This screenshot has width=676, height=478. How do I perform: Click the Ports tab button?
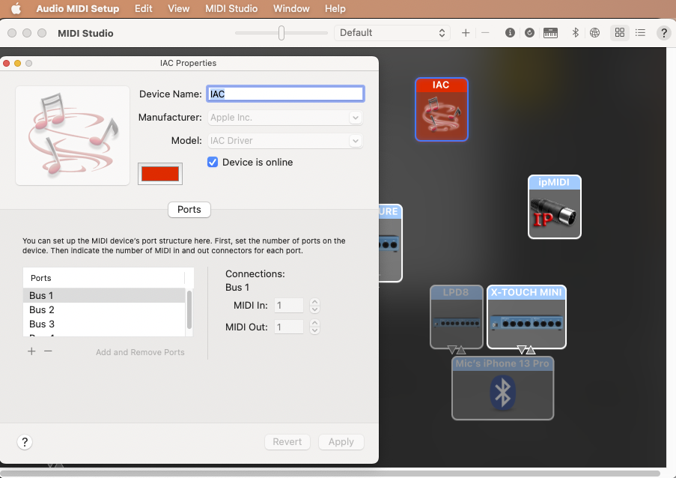pyautogui.click(x=189, y=210)
